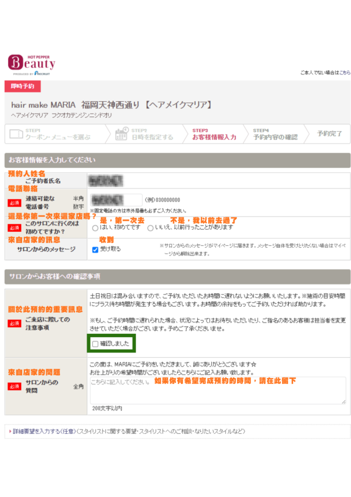Click the 必須 badge beside 電話番号
The image size is (351, 497).
(14, 203)
